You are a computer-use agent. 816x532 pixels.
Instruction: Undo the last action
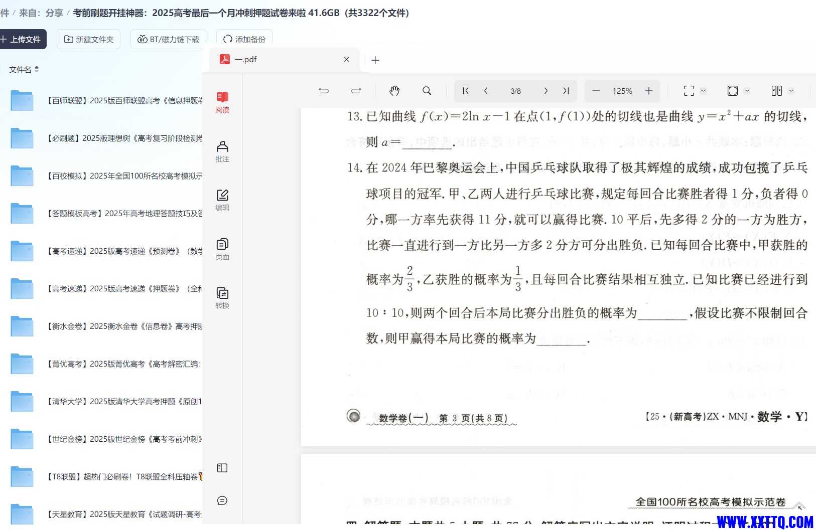click(x=324, y=91)
